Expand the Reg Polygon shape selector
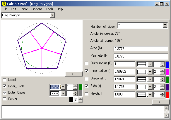This screenshot has height=120, width=171. [x=52, y=15]
